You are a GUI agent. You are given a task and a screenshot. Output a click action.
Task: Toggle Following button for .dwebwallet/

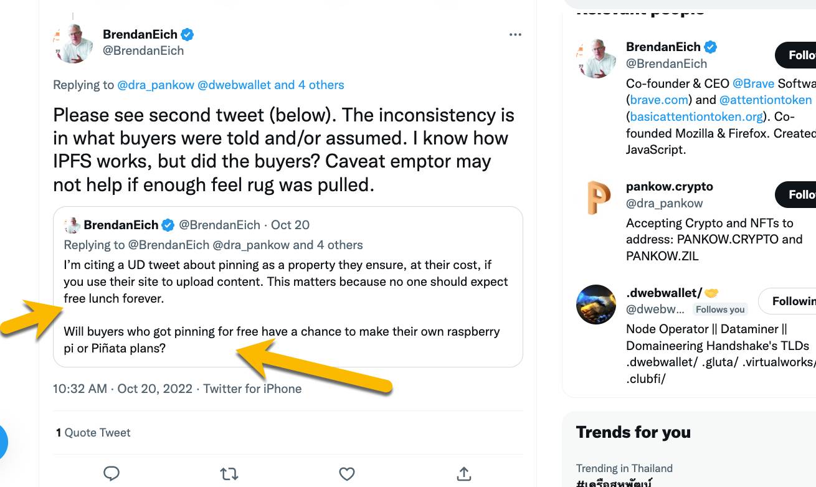[791, 301]
